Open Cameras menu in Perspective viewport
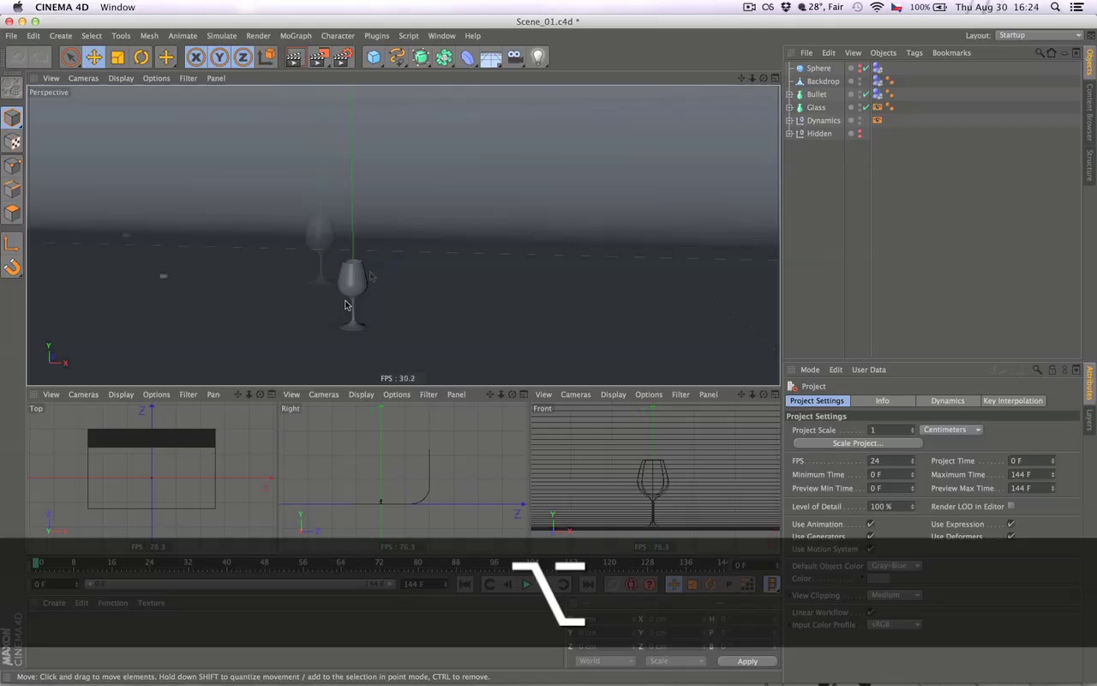Image resolution: width=1097 pixels, height=686 pixels. click(83, 78)
